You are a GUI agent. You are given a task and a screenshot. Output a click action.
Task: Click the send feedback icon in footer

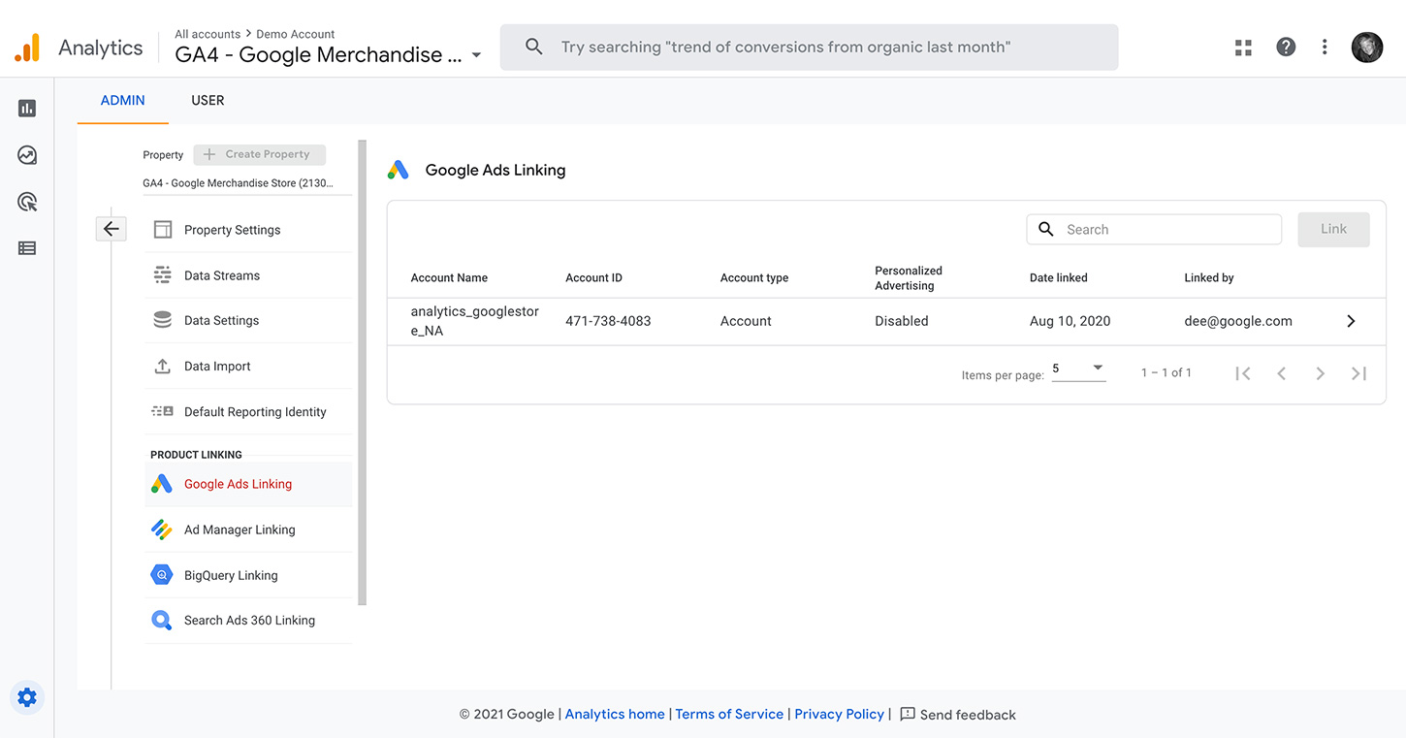click(x=908, y=714)
